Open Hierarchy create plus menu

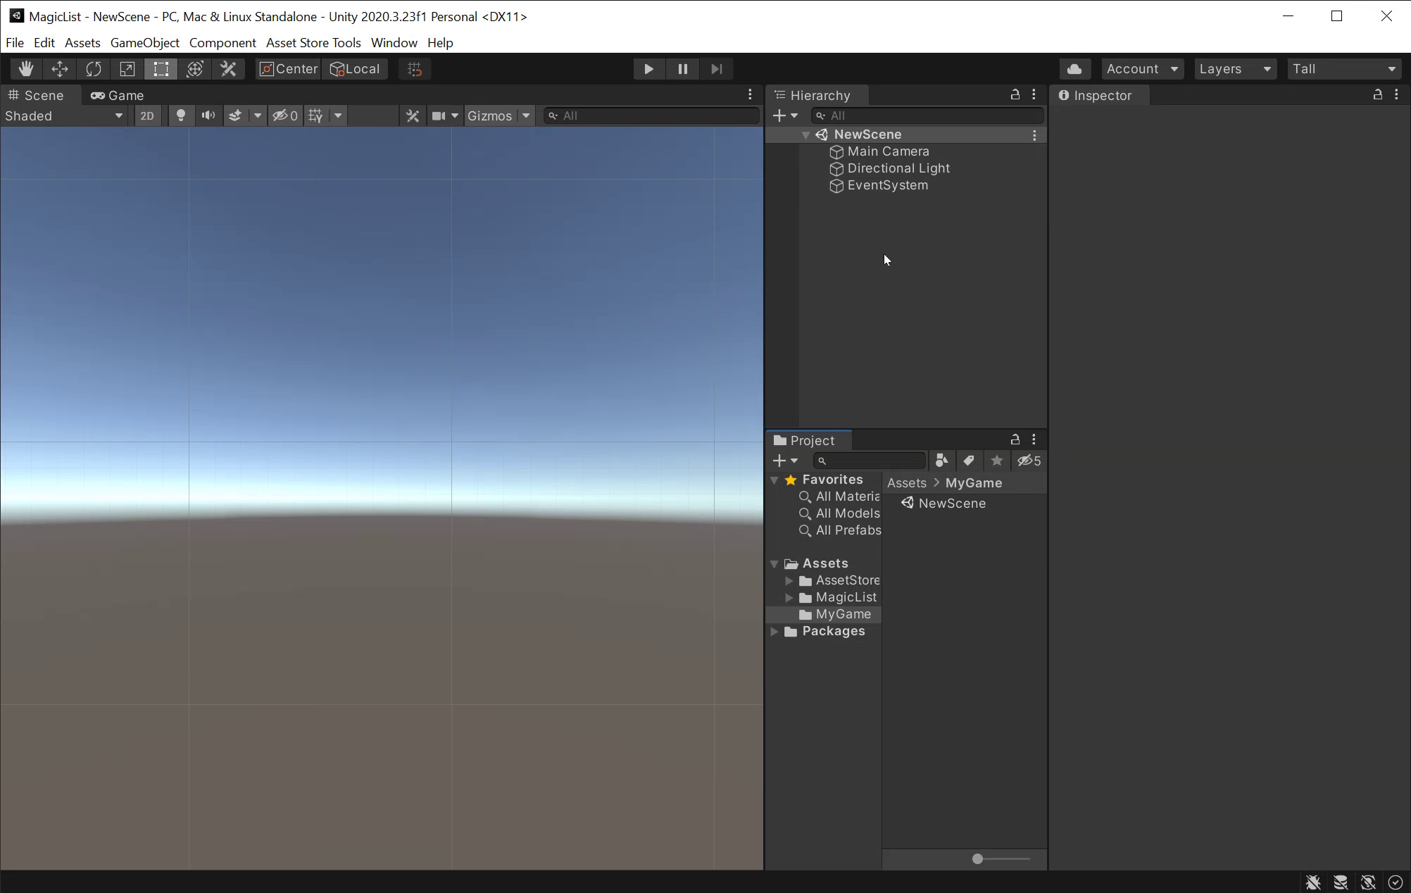point(785,115)
